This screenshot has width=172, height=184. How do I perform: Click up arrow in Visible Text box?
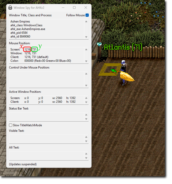click(86, 137)
